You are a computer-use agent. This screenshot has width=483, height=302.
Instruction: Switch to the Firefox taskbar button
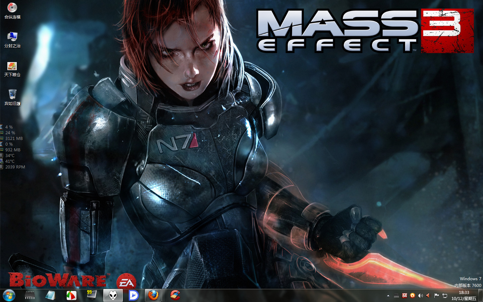tap(154, 295)
